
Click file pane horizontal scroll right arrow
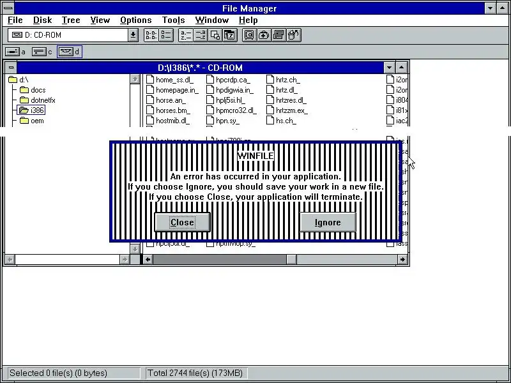[402, 259]
